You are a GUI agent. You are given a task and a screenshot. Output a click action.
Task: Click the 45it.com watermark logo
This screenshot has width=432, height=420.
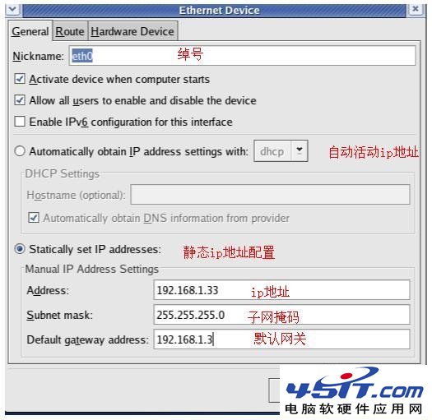click(354, 391)
